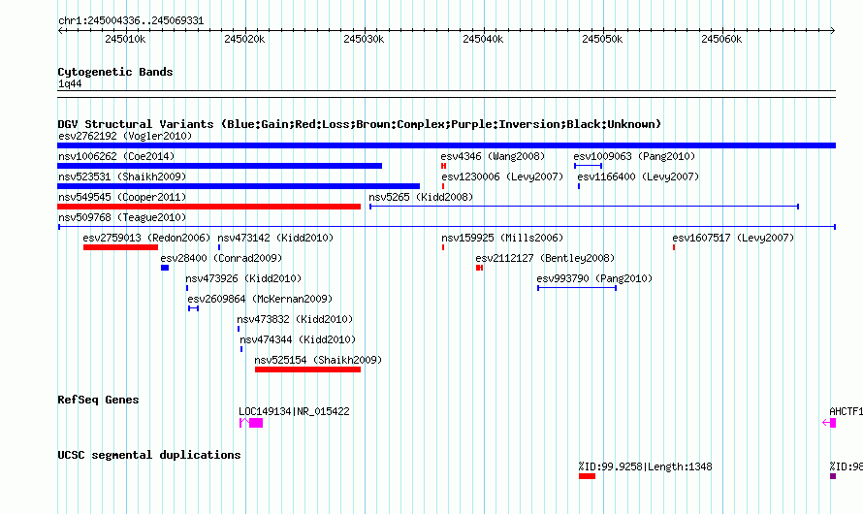Click the nsv549545 (Cooper2011) red loss bar
The height and width of the screenshot is (514, 863).
[209, 207]
